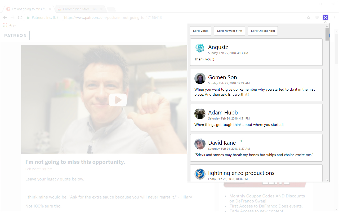
Task: Sort comments Oldest First
Action: [x=263, y=31]
